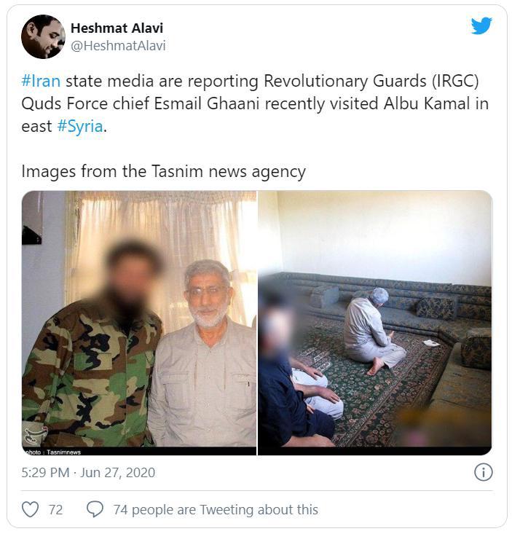The width and height of the screenshot is (512, 534).
Task: Click the display name Heshmat Alavi
Action: click(x=117, y=28)
